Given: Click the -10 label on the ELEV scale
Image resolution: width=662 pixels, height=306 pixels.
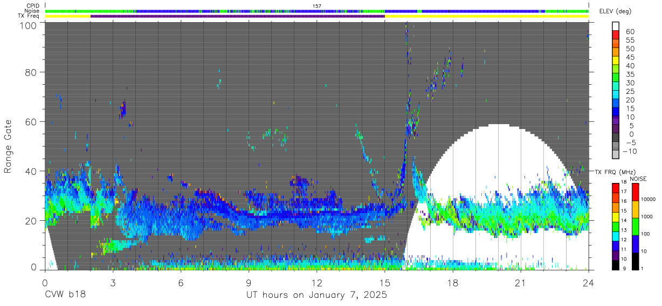Looking at the screenshot, I should (630, 151).
